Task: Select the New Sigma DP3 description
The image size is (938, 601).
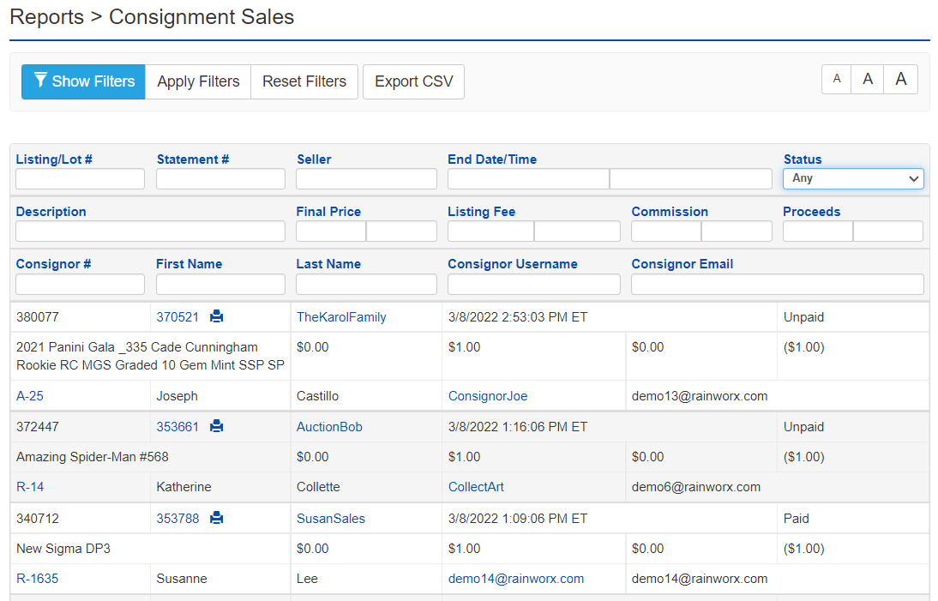Action: click(63, 549)
